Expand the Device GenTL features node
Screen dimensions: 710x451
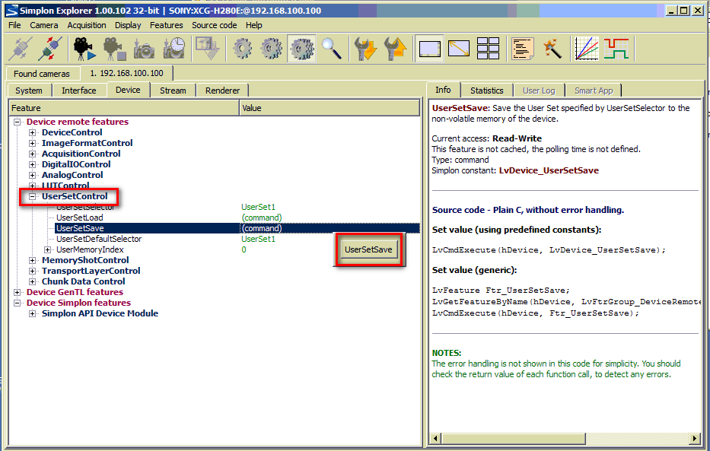point(18,292)
